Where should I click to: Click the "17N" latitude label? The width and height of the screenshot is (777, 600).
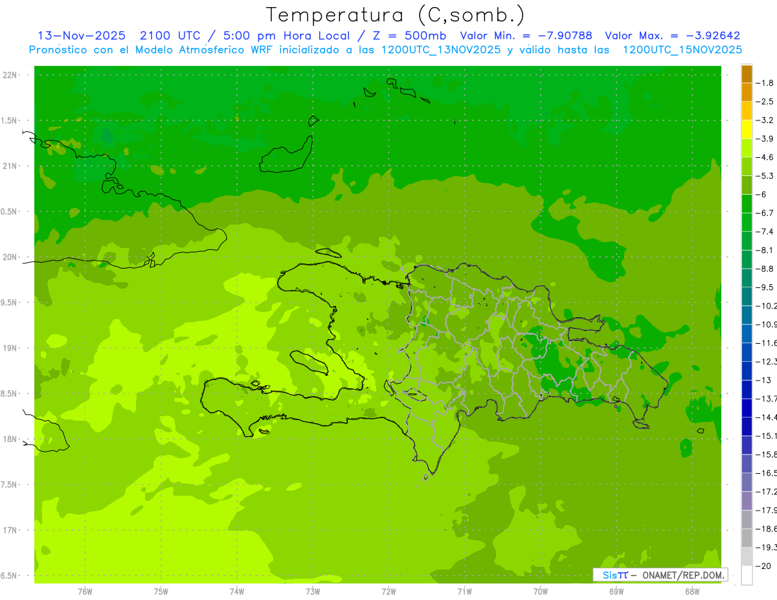10,530
